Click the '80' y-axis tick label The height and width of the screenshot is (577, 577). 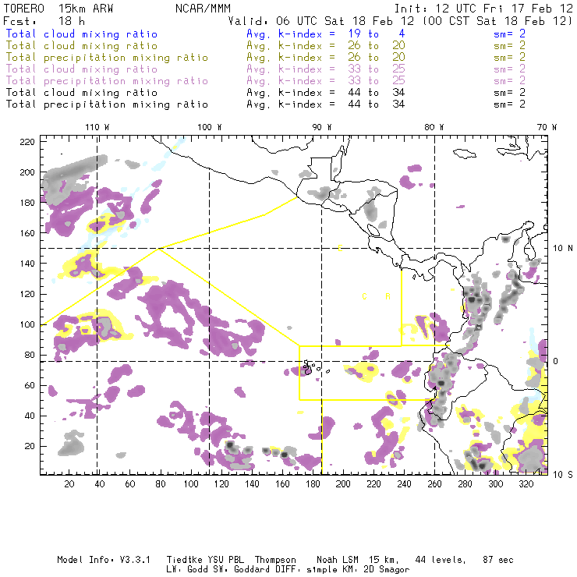click(x=30, y=355)
